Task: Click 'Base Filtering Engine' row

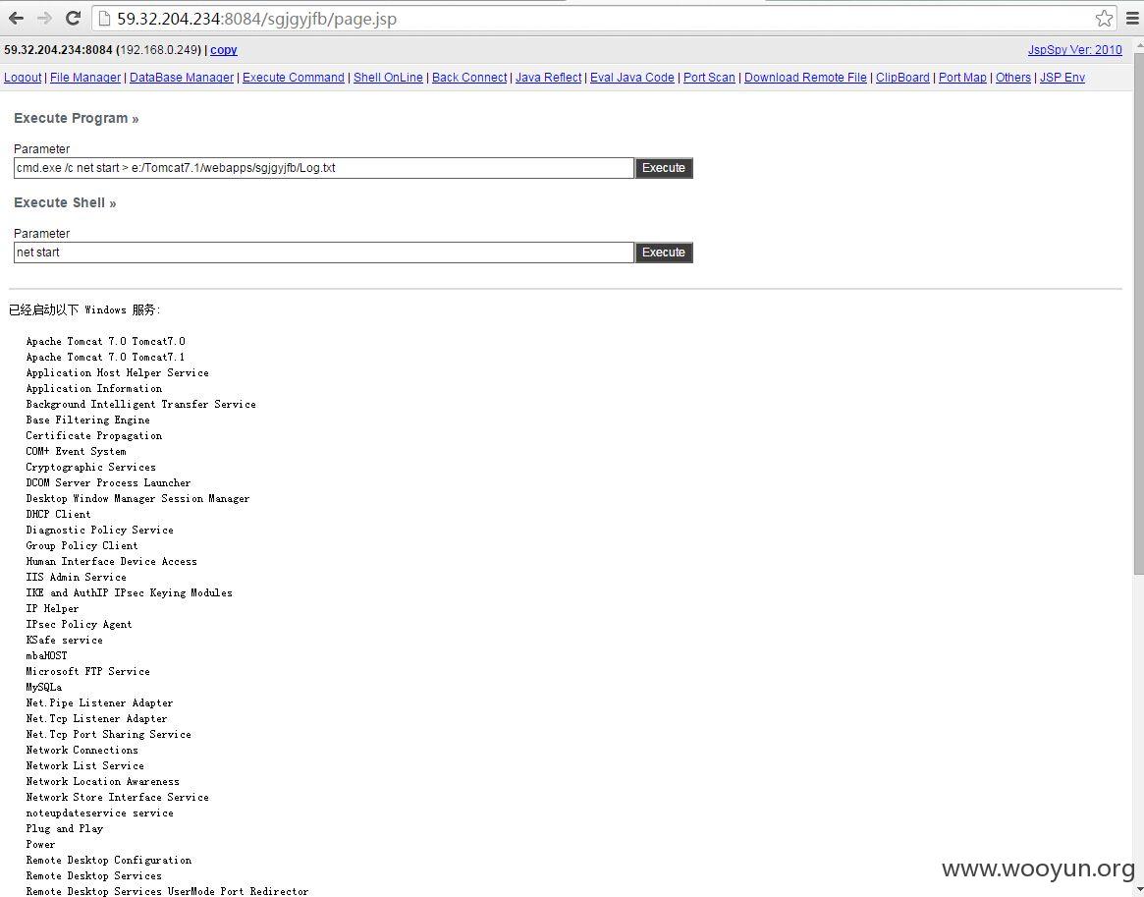Action: [88, 420]
